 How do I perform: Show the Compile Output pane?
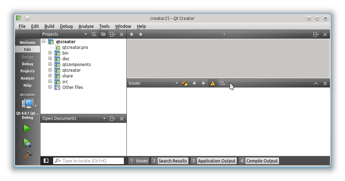(x=259, y=161)
